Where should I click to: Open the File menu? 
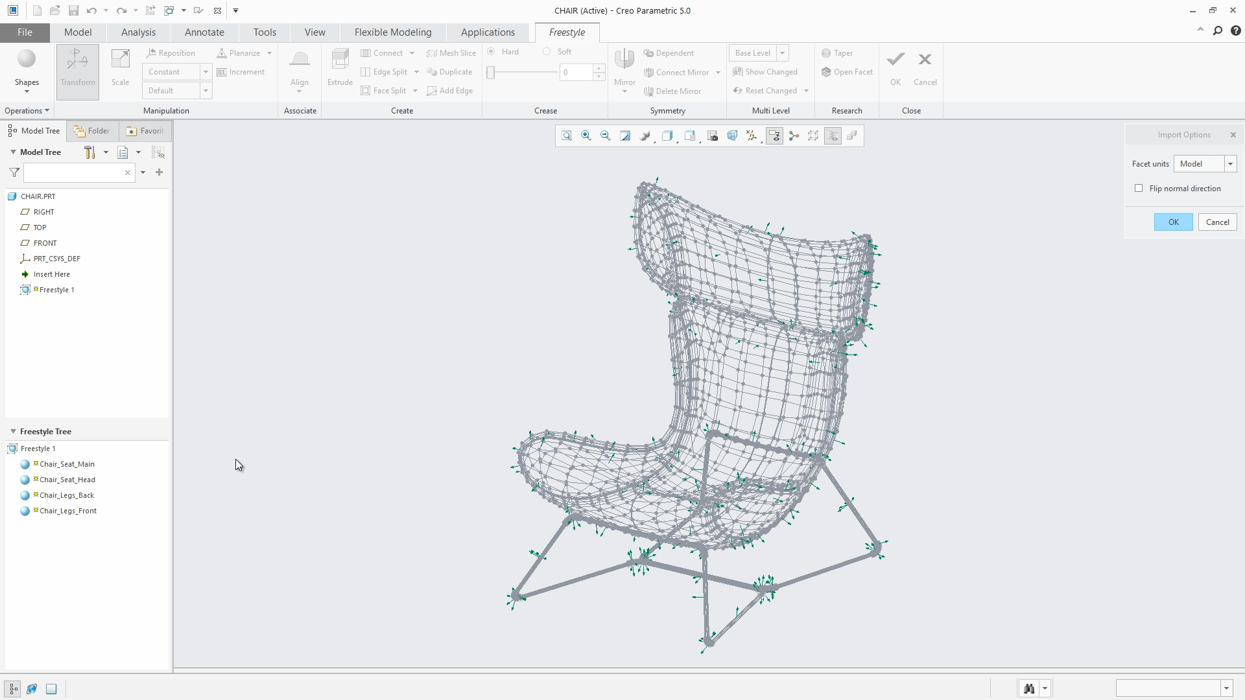(25, 32)
